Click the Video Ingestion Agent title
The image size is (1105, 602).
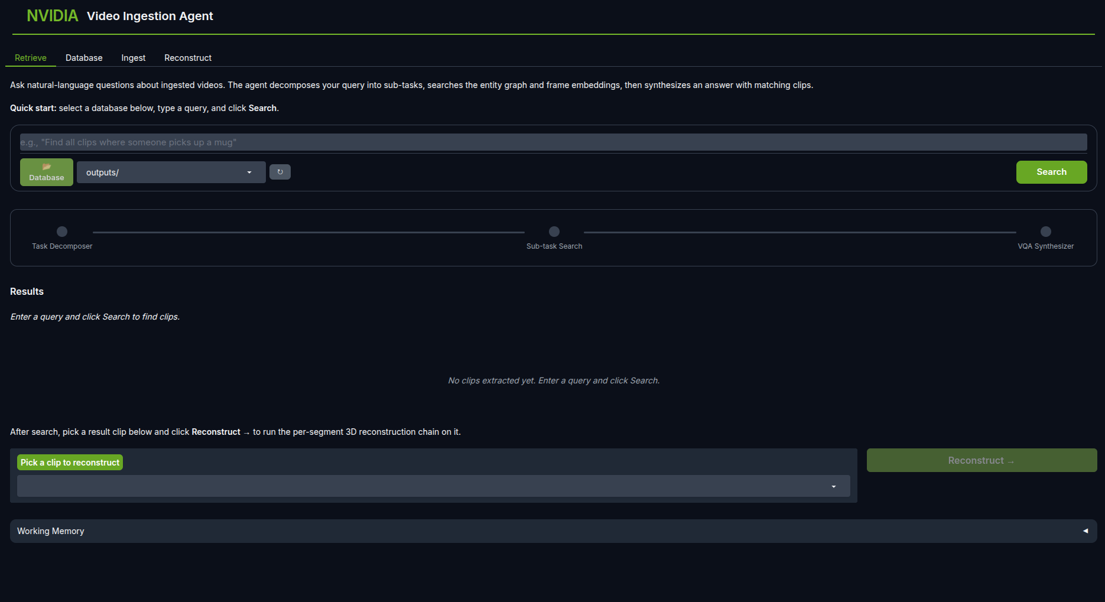tap(150, 17)
